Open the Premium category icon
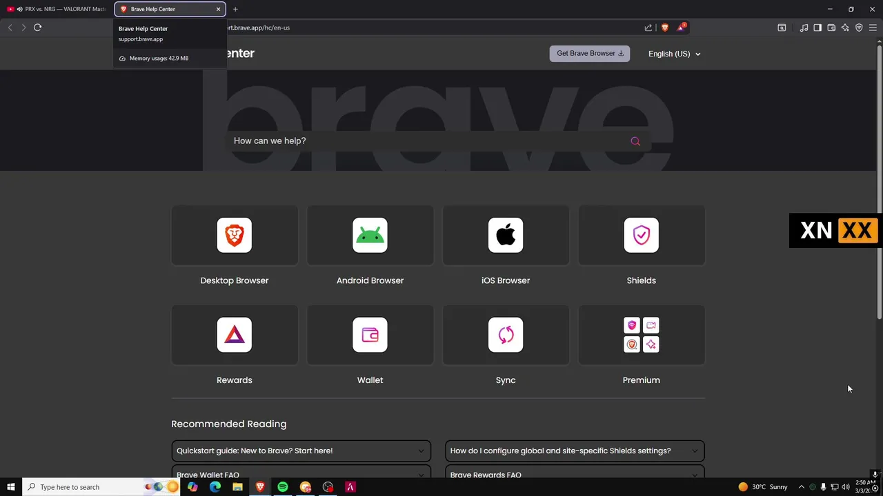The image size is (883, 496). pyautogui.click(x=642, y=335)
